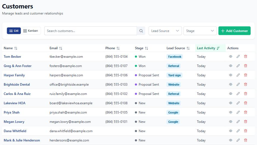The width and height of the screenshot is (257, 145).
Task: Click phone number (864) 555-0108
Action: point(116,103)
